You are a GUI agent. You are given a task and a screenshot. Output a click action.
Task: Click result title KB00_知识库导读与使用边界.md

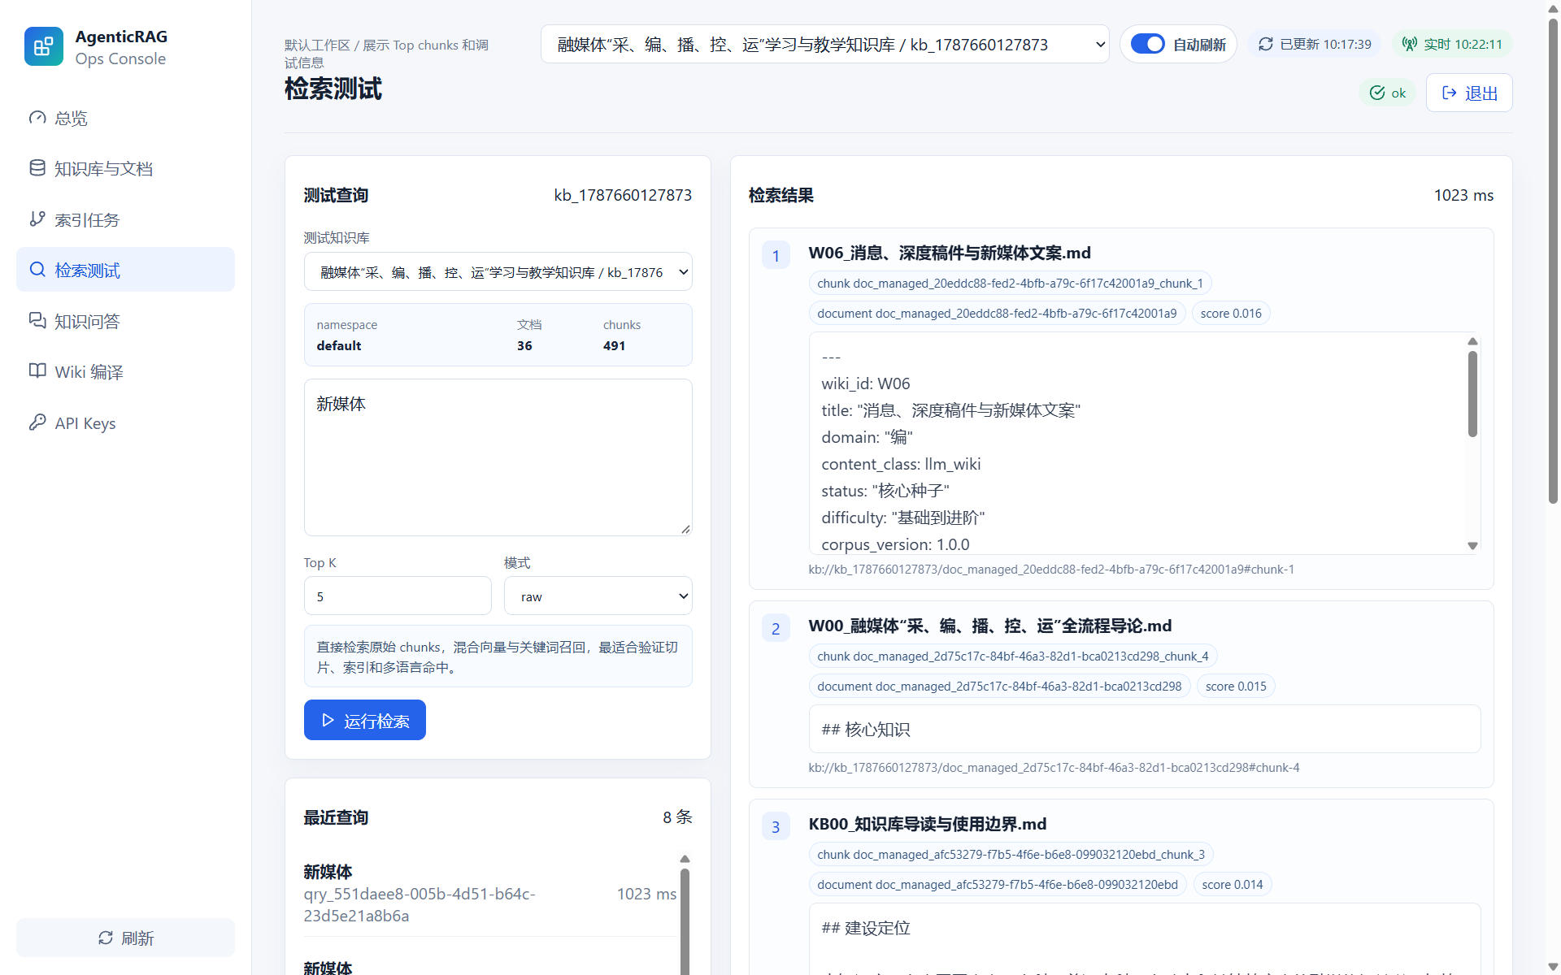pyautogui.click(x=927, y=824)
